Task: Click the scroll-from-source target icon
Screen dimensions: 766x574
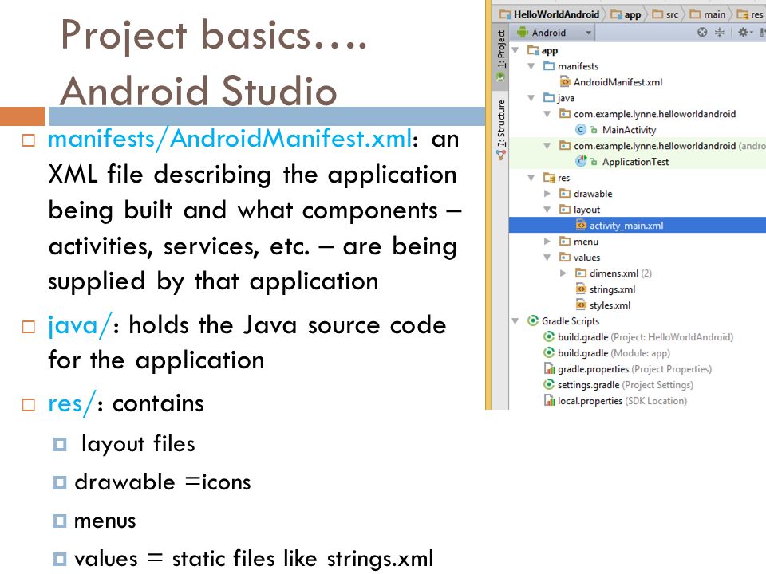Action: pos(702,32)
